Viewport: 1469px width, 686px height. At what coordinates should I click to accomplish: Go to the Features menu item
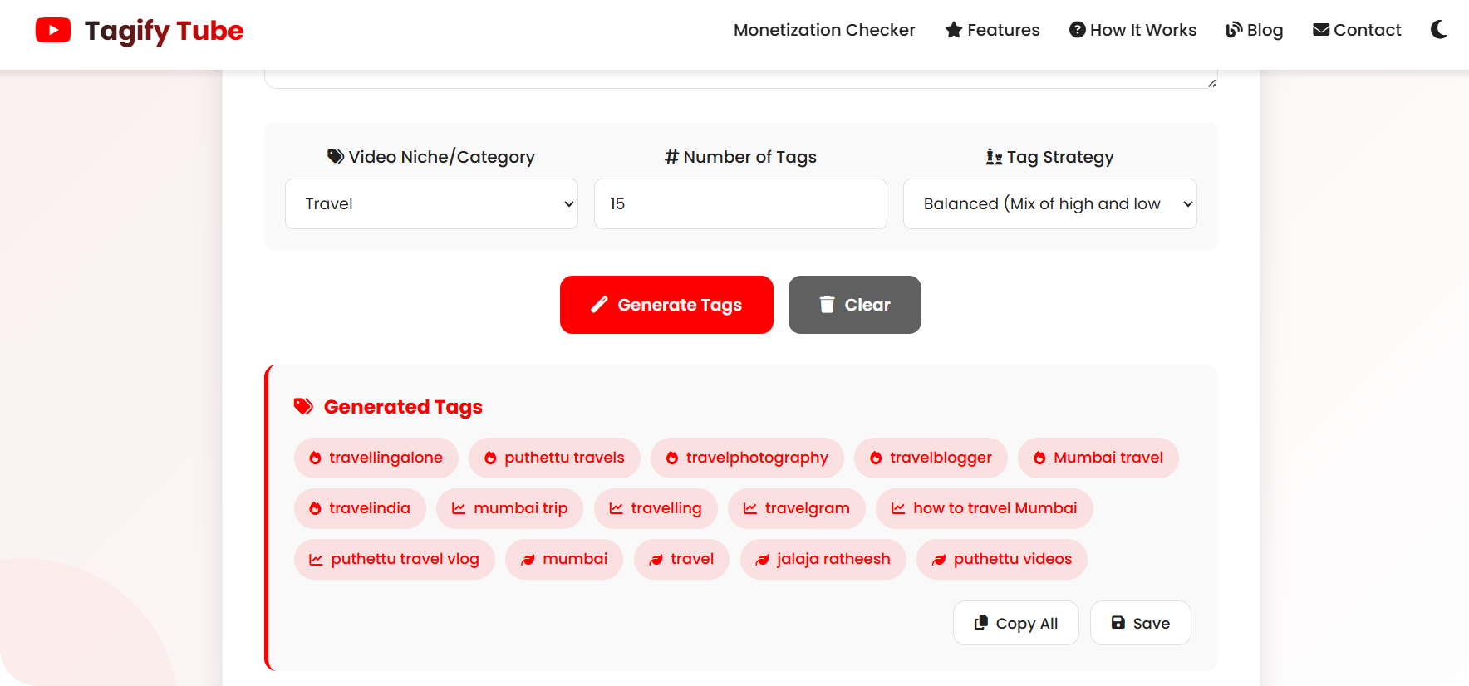(x=993, y=31)
